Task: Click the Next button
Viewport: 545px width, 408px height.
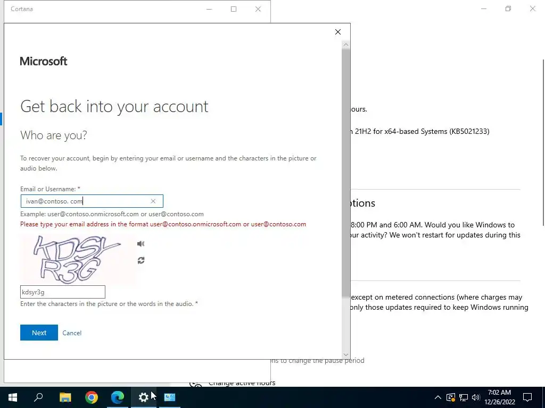Action: [39, 333]
